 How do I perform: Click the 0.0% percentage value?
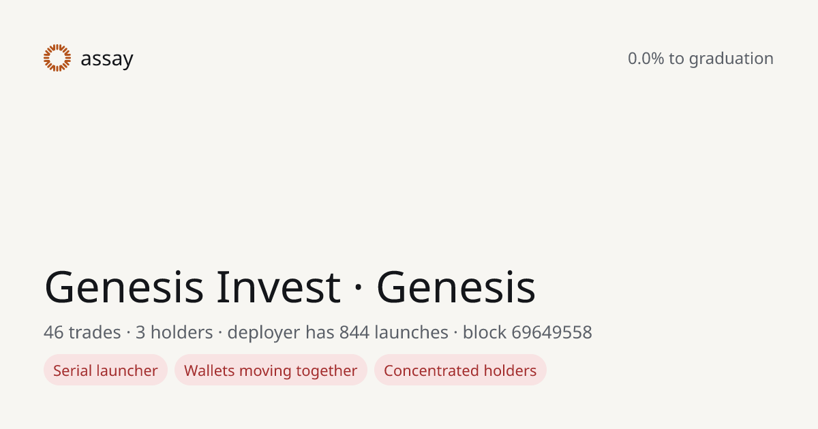pyautogui.click(x=646, y=59)
